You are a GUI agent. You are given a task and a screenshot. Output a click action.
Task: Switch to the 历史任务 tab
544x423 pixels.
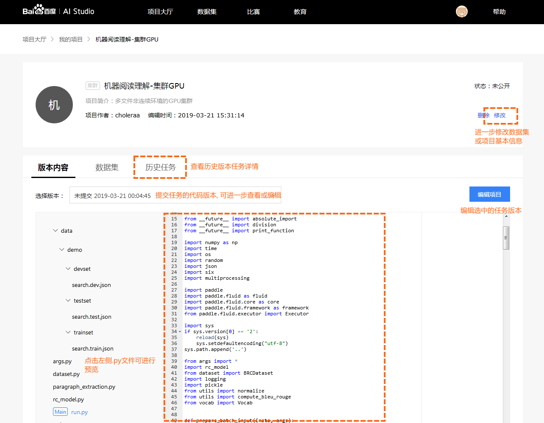(x=161, y=167)
